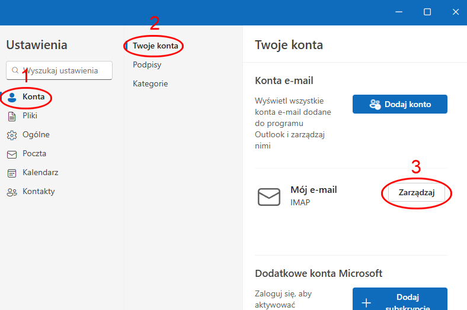The image size is (467, 310).
Task: Click the Dodaj konto button
Action: tap(399, 104)
